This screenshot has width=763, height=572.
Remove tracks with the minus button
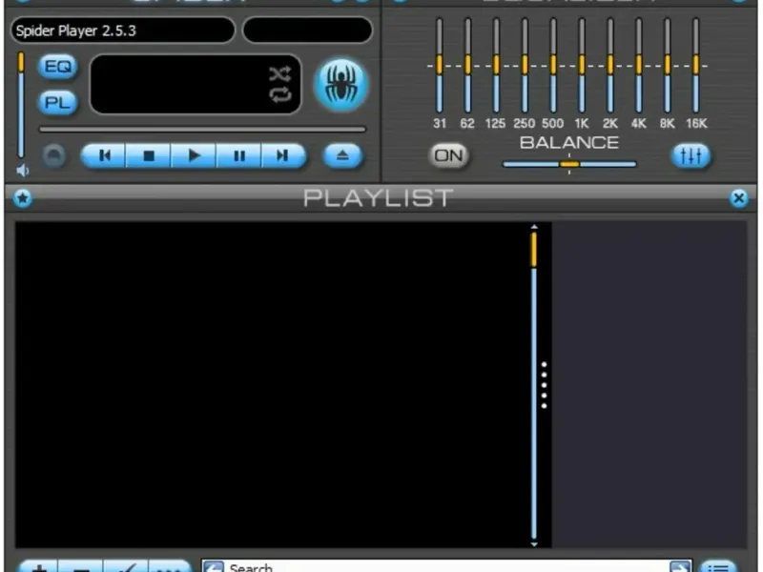click(81, 567)
